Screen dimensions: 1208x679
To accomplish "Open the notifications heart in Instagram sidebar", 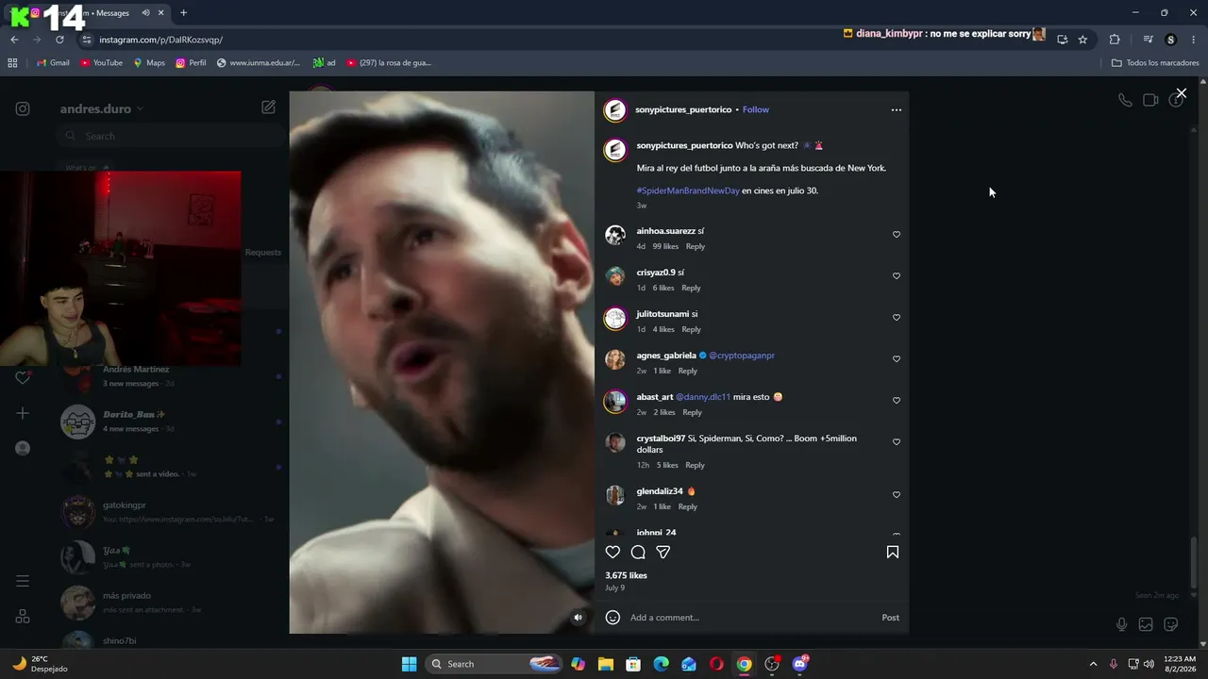I will [23, 377].
